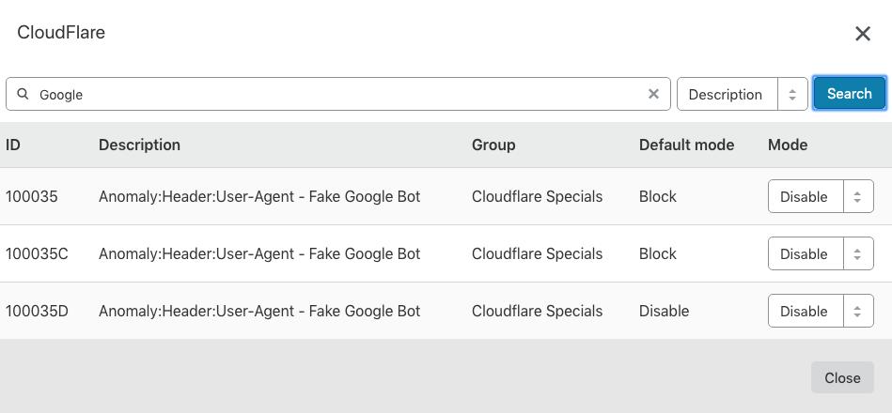Click the Default mode column header
Screen dimensions: 892x413
click(686, 145)
